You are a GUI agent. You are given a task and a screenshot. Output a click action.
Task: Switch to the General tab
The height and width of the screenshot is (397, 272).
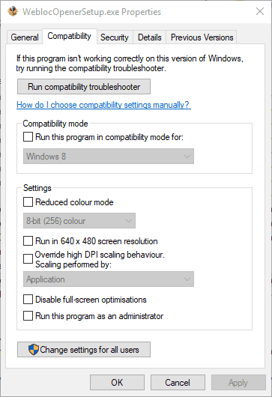coord(25,37)
